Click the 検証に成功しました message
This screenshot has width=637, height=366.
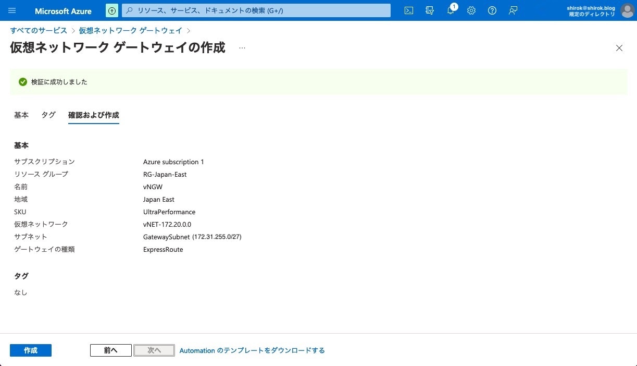point(59,82)
